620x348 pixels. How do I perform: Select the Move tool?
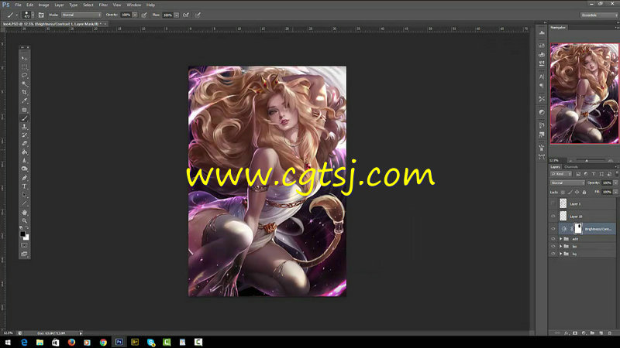click(x=25, y=59)
